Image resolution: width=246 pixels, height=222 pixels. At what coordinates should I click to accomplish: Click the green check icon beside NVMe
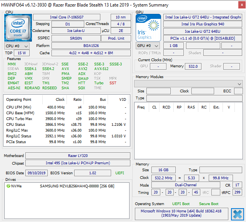coord(8,186)
